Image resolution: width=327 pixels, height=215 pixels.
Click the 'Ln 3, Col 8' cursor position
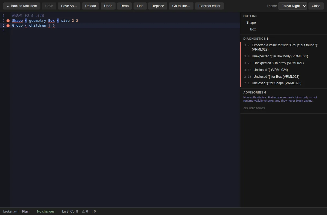[x=70, y=211]
